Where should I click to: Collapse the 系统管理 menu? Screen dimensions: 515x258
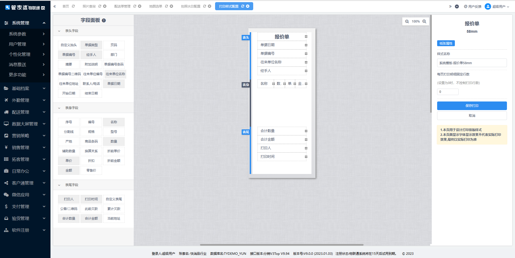[x=25, y=23]
